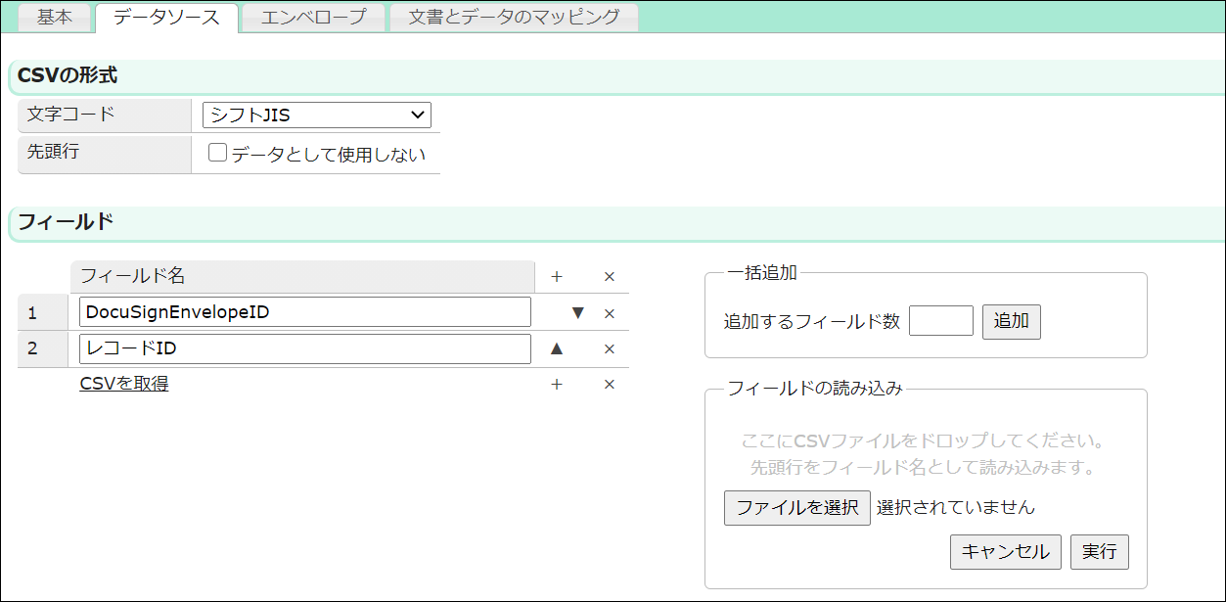
Task: Enable データとして使用しない for the header row
Action: coord(216,152)
